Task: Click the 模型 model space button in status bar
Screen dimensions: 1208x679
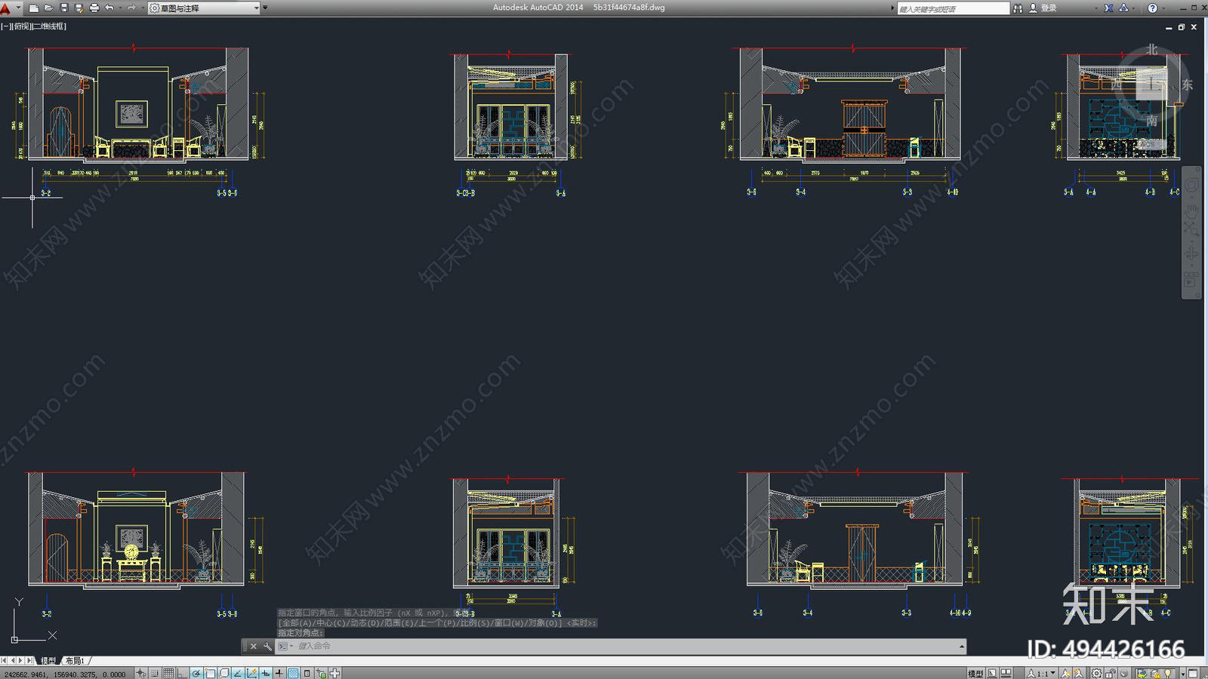Action: 976,673
